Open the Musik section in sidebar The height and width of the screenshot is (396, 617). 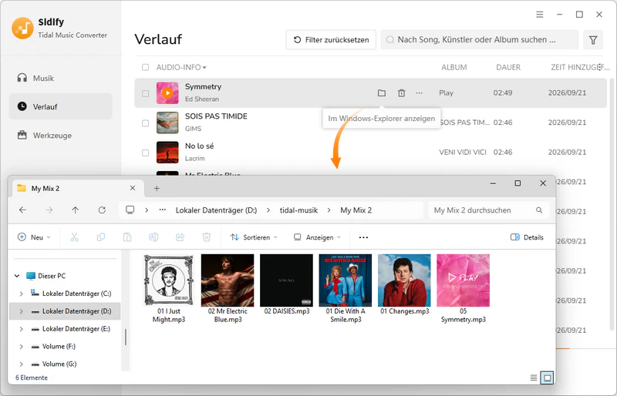[61, 79]
